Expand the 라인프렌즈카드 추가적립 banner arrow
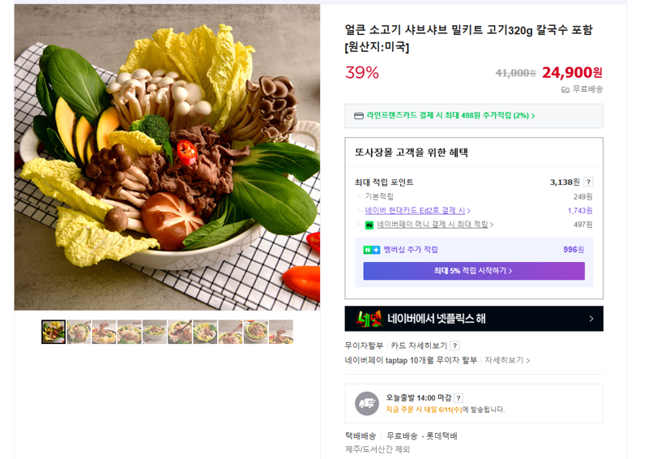The width and height of the screenshot is (648, 459). [533, 116]
